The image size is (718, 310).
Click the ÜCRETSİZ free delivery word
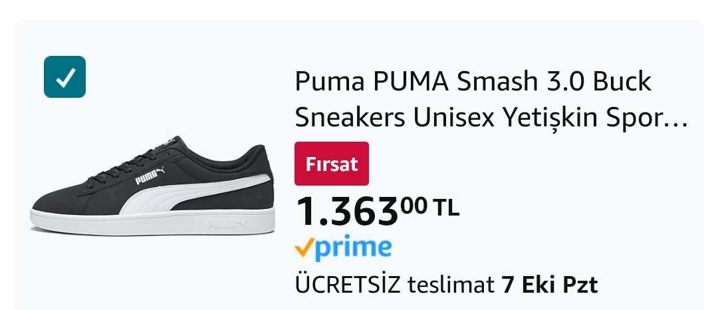tap(348, 285)
